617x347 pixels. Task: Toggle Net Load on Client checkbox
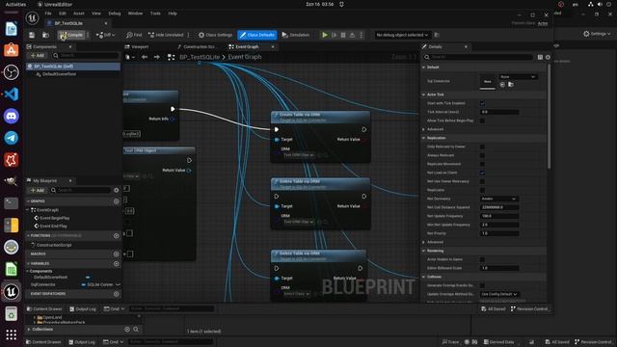pos(482,173)
